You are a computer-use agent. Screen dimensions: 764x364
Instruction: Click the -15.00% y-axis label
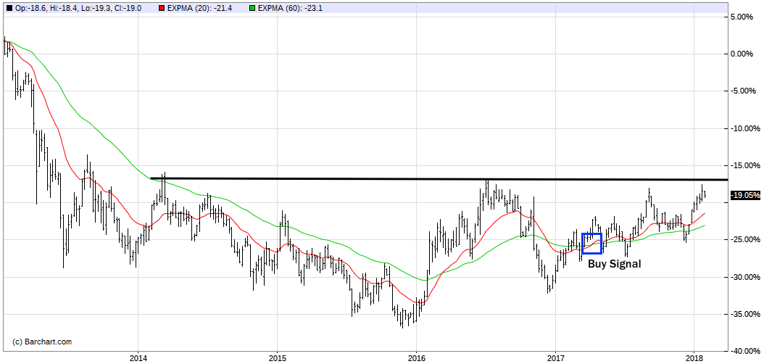[x=745, y=165]
